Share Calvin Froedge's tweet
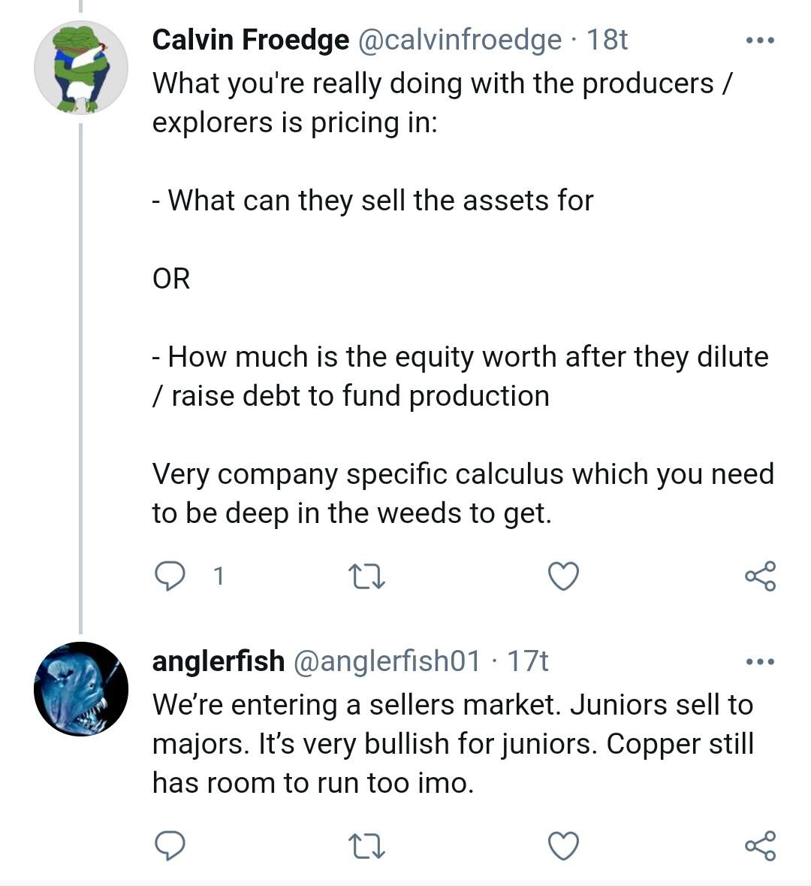Viewport: 811px width, 886px height. pos(760,576)
